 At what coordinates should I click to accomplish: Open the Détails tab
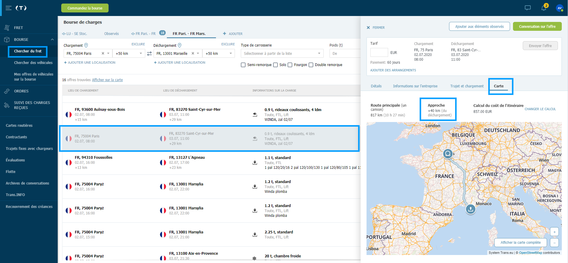[376, 86]
